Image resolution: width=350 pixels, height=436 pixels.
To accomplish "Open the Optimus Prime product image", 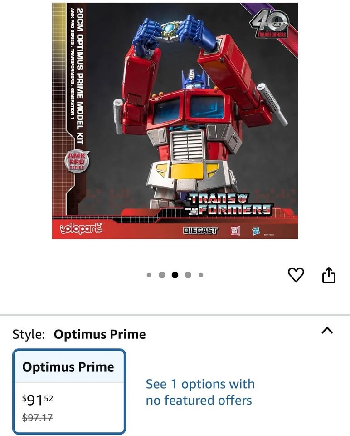I will point(175,121).
